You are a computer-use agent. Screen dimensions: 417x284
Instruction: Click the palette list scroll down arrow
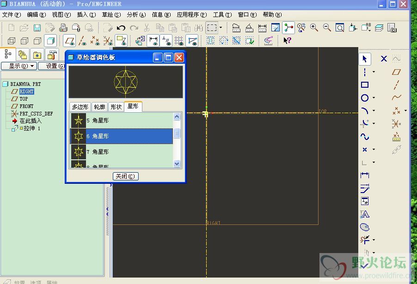click(177, 163)
